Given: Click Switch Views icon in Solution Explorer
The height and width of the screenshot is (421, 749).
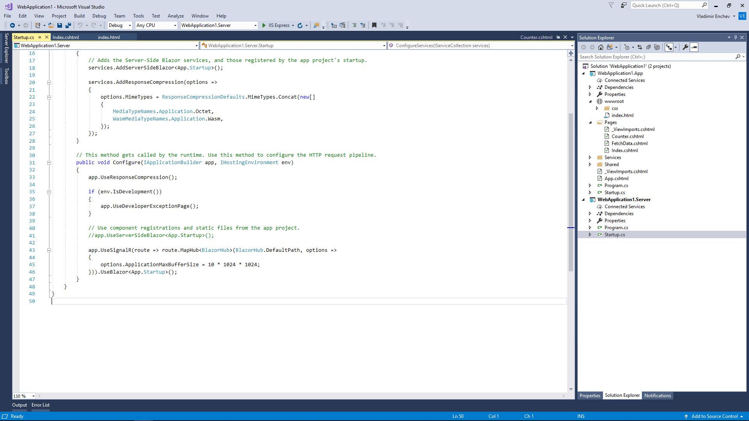Looking at the screenshot, I should click(x=610, y=47).
